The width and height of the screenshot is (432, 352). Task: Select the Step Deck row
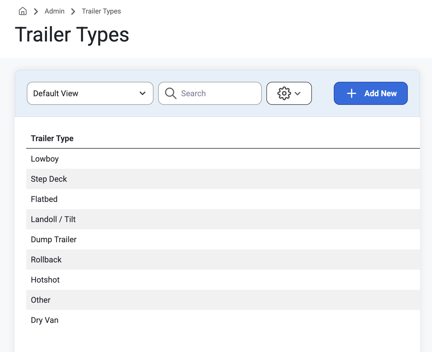pyautogui.click(x=223, y=179)
